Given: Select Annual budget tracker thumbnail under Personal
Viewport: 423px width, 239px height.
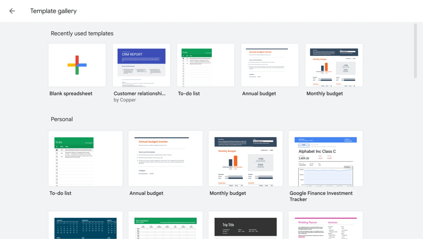Looking at the screenshot, I should [x=165, y=158].
